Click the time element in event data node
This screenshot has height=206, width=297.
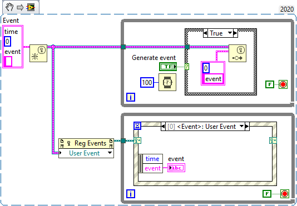152,159
